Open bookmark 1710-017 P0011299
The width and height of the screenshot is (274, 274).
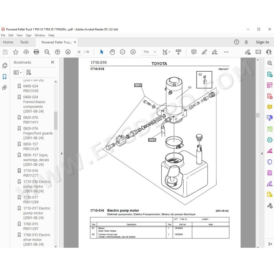coord(31,200)
